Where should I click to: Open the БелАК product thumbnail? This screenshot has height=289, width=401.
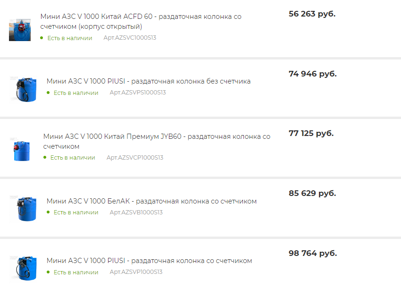click(23, 209)
